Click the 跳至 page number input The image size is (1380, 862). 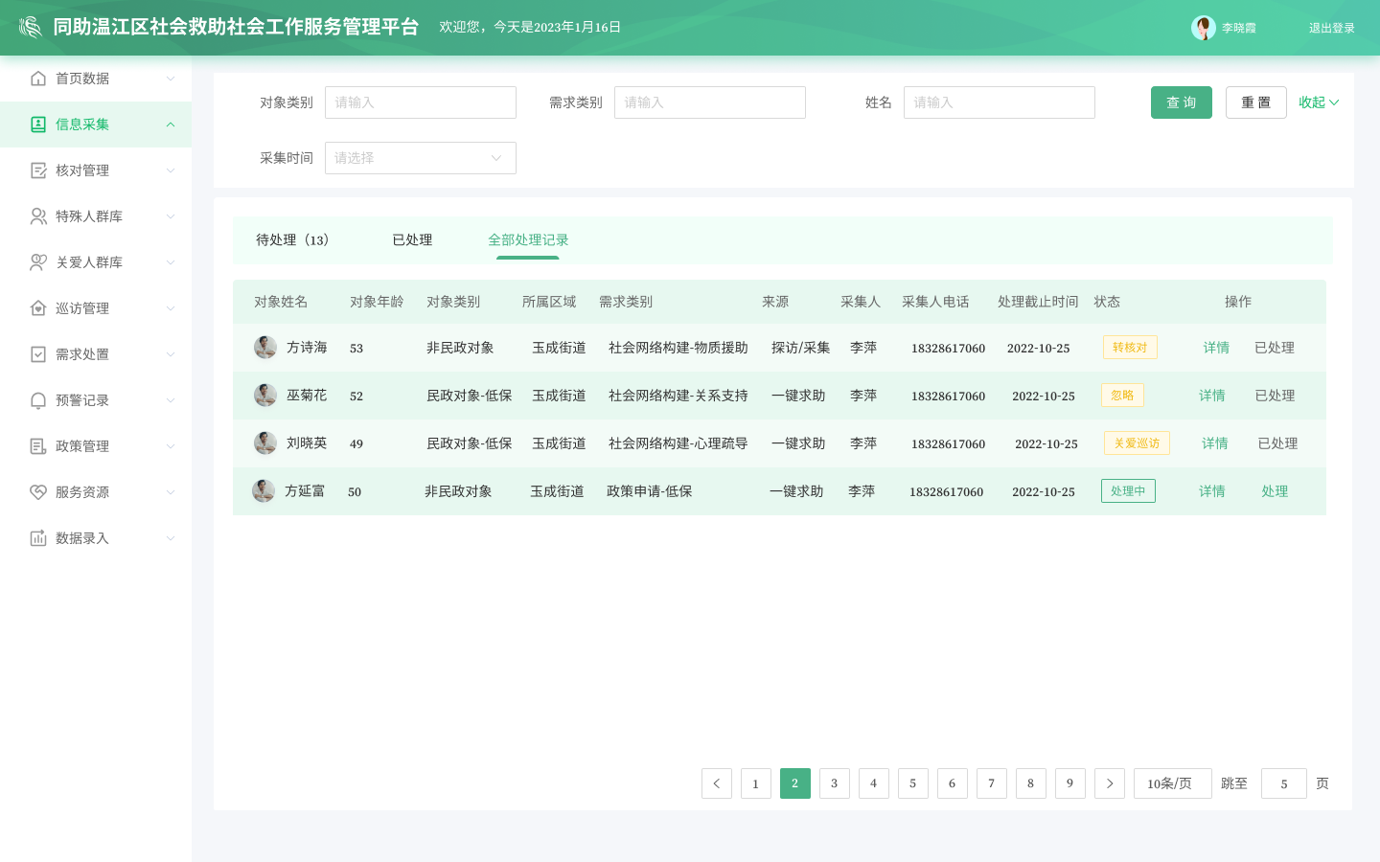click(1284, 783)
